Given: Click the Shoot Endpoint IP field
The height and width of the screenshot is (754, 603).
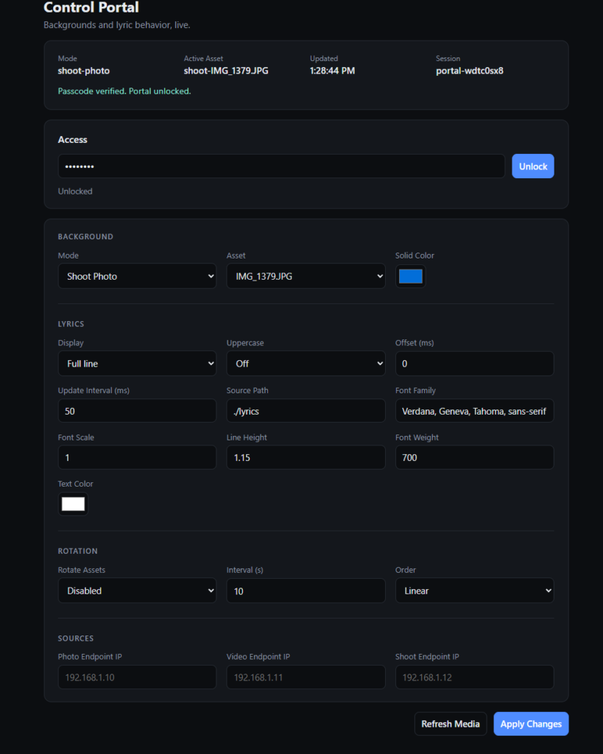Looking at the screenshot, I should (x=475, y=677).
